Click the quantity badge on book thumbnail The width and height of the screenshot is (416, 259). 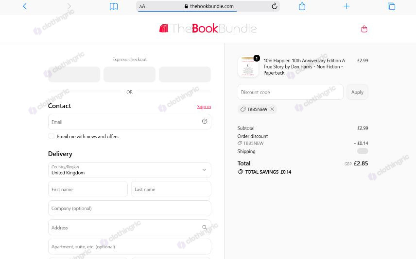pos(257,58)
